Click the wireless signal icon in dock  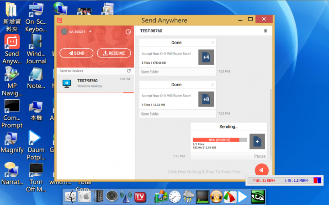click(x=126, y=197)
